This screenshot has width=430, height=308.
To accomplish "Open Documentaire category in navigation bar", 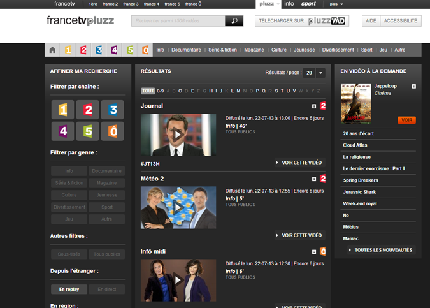I will pyautogui.click(x=186, y=50).
